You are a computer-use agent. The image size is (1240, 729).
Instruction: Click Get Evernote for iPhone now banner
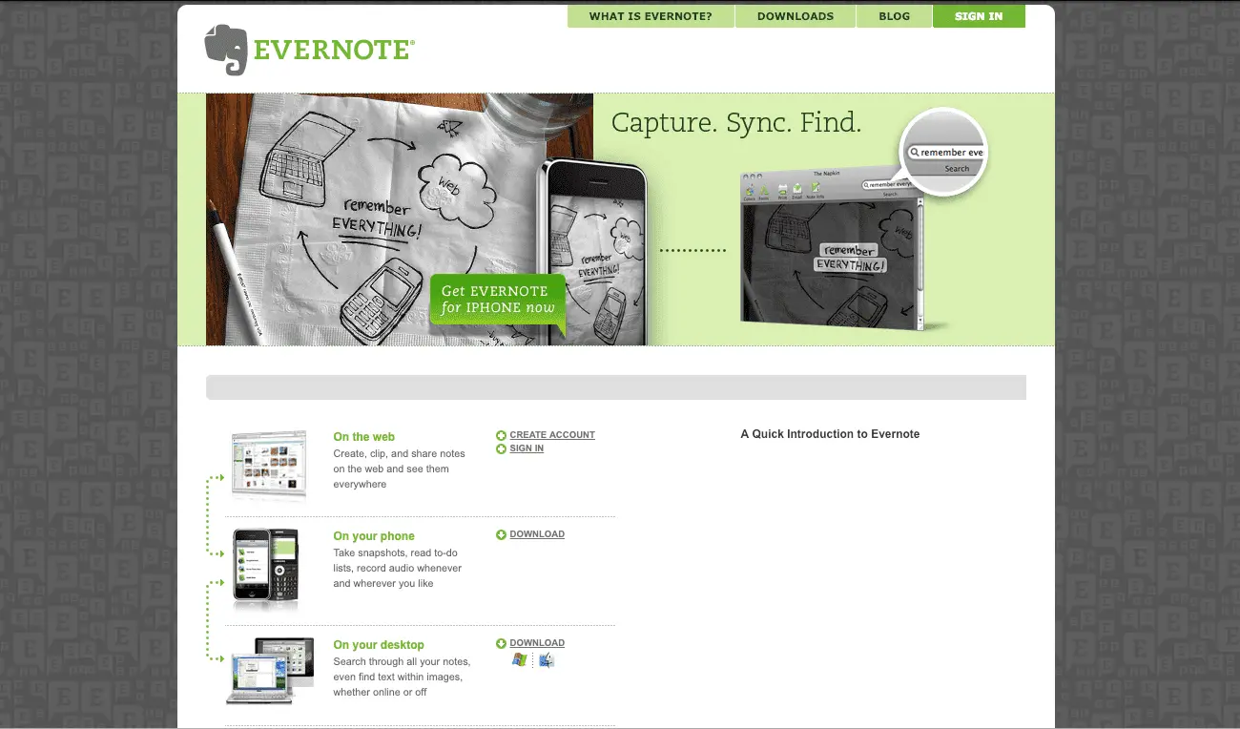pos(498,301)
